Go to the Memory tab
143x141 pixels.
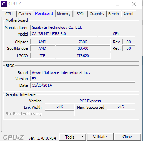tap(64, 14)
